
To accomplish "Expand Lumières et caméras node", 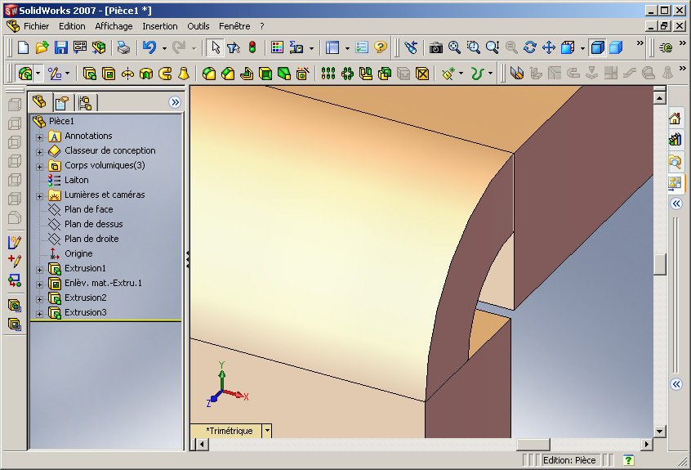I will [x=39, y=196].
